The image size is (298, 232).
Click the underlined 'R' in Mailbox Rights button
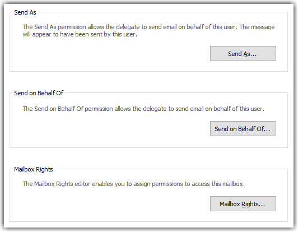pos(243,204)
